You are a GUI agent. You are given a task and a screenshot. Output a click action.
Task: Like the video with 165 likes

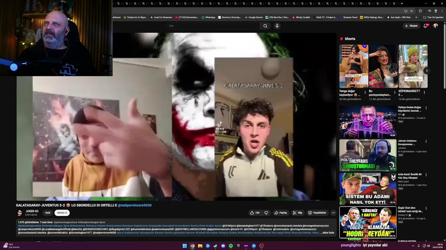click(x=255, y=213)
